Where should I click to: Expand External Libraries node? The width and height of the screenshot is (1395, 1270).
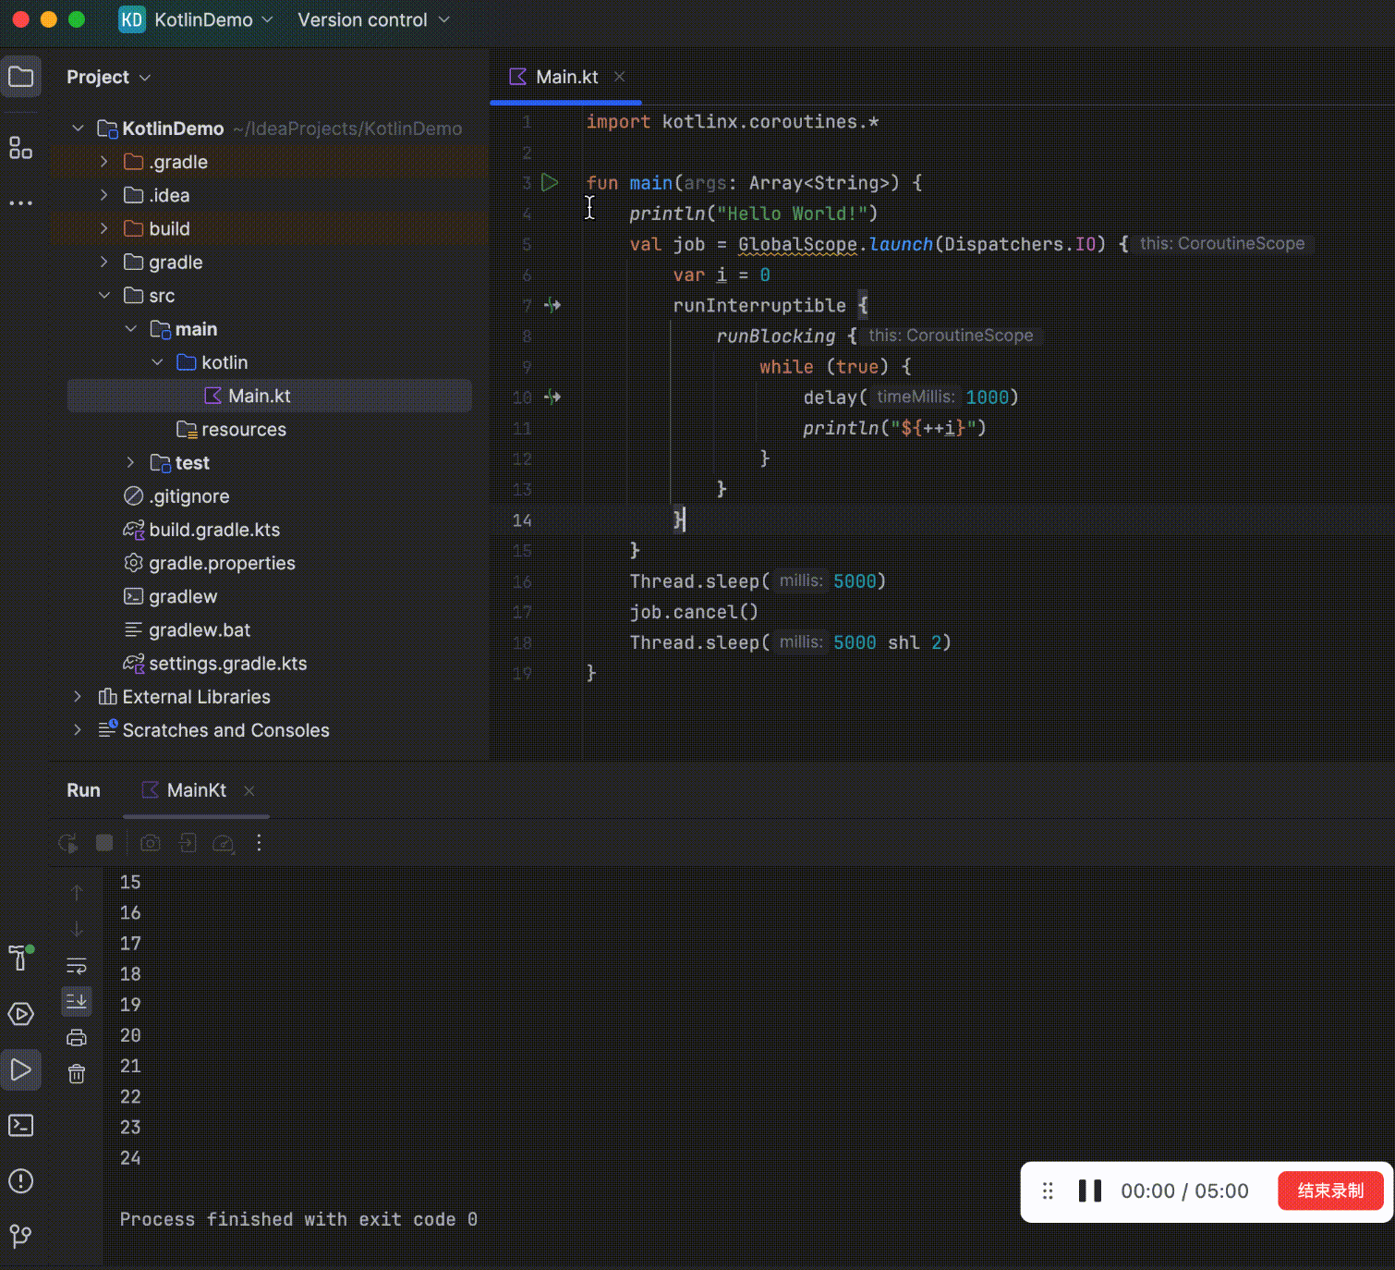point(78,697)
